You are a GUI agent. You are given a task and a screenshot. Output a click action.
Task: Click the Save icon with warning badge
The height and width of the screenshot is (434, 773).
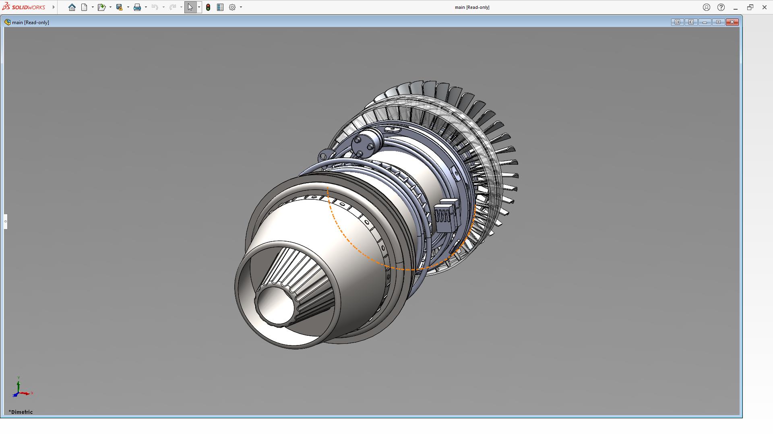click(119, 7)
